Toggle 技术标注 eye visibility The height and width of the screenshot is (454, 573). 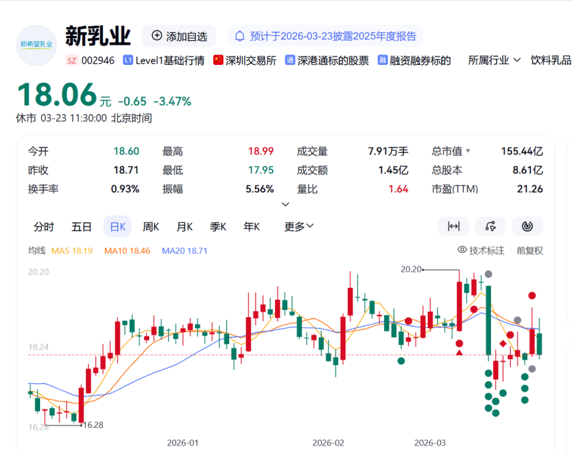tap(462, 250)
